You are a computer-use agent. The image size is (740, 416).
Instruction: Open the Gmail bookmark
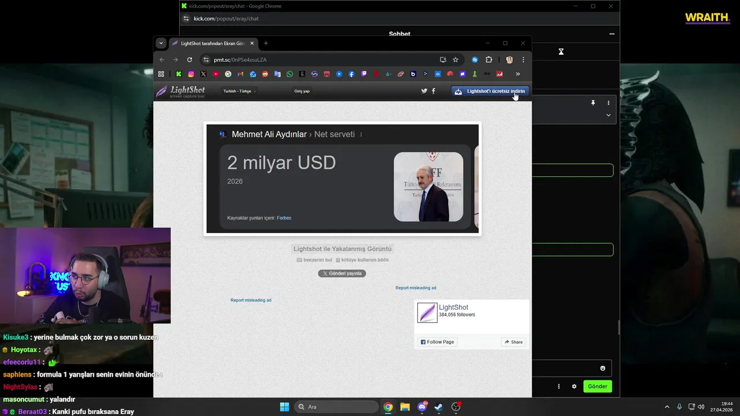(x=240, y=74)
